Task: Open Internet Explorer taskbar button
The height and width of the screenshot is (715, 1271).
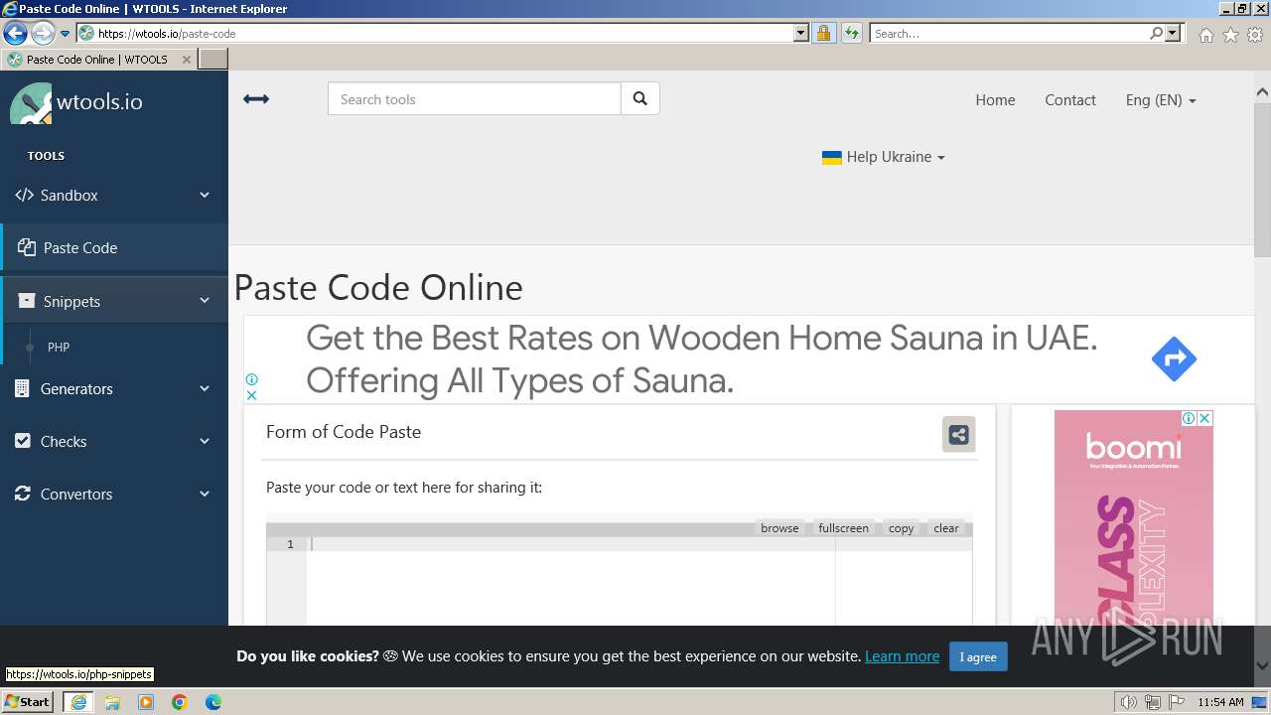Action: 78,702
